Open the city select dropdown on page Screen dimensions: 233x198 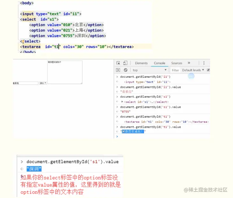click(x=43, y=83)
